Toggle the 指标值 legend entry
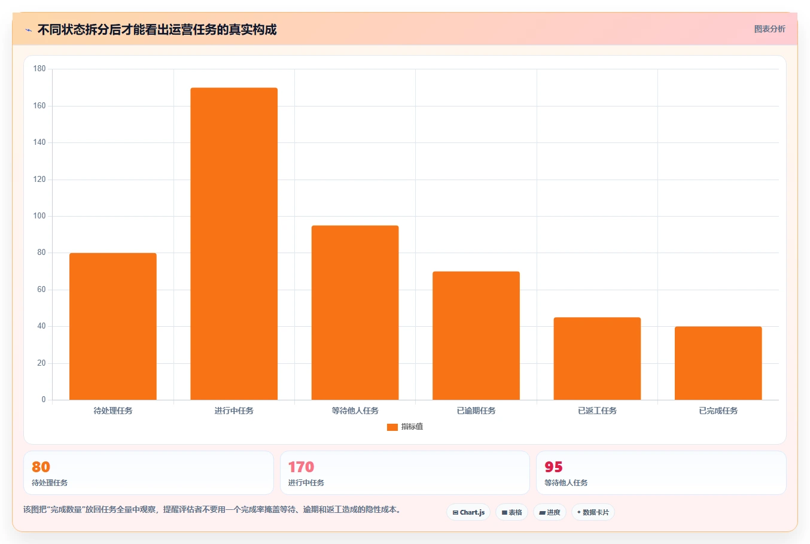810x544 pixels. [405, 427]
